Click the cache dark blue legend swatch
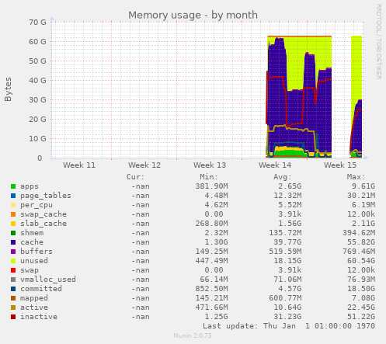This screenshot has width=386, height=344. pyautogui.click(x=13, y=242)
